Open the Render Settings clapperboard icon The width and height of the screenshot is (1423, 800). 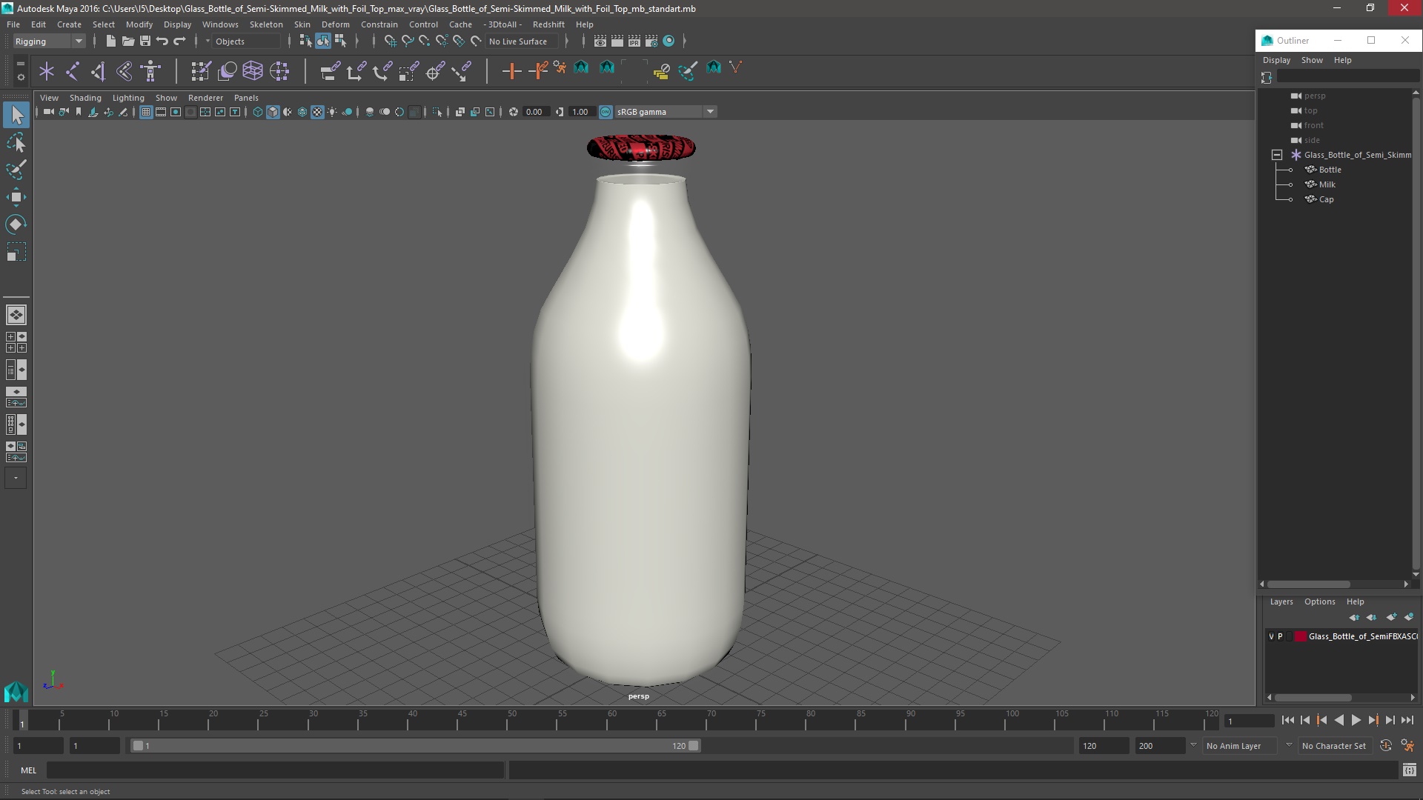click(x=651, y=41)
